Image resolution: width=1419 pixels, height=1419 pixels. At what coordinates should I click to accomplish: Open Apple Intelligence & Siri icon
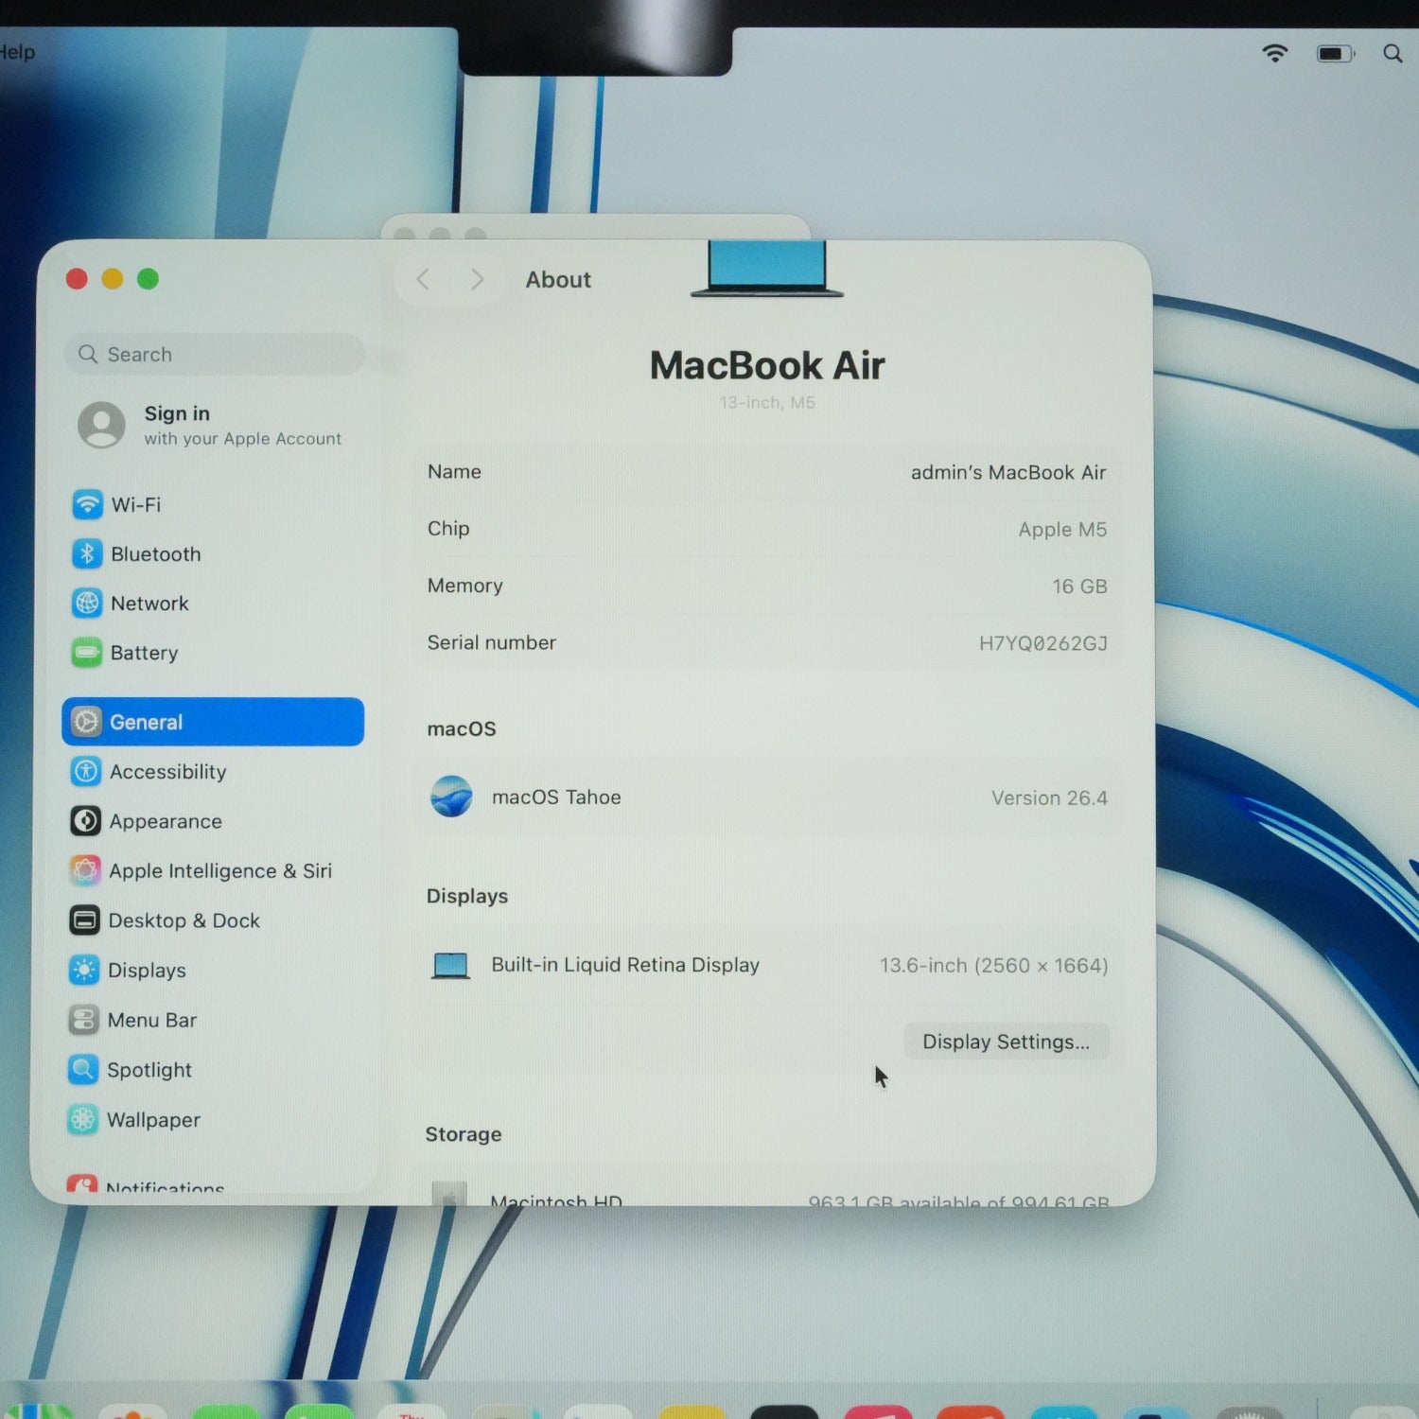[x=85, y=870]
